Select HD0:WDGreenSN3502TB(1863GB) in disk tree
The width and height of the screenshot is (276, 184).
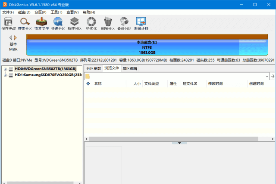tap(46, 69)
